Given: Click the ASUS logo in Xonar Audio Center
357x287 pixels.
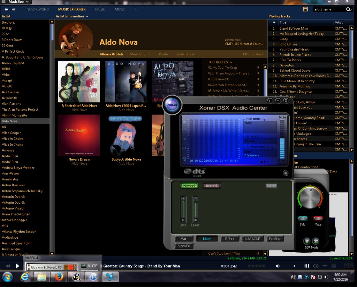Looking at the screenshot, I should pos(172,105).
